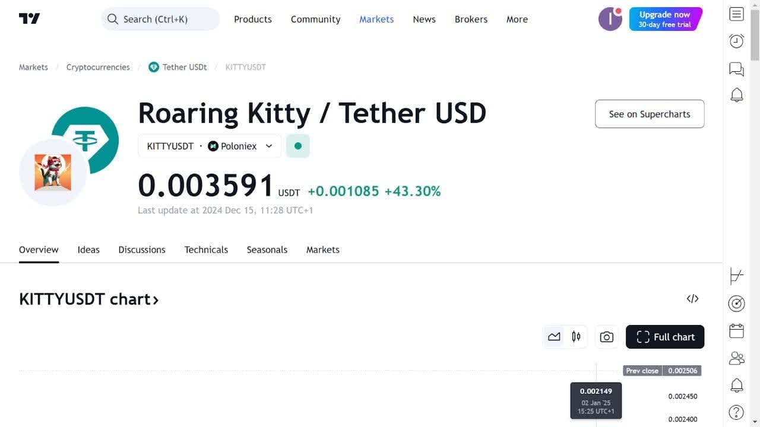760x427 pixels.
Task: Open See on Supercharts
Action: coord(649,114)
